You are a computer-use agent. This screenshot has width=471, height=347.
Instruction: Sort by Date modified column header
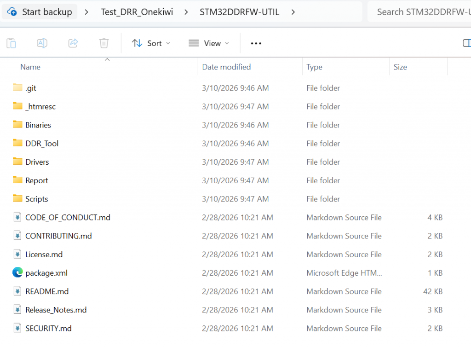click(x=226, y=67)
